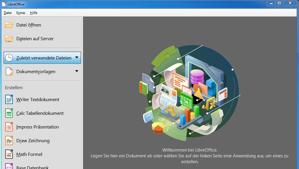Screen dimensions: 299x169
Task: Create a Base Datenbank
Action: point(32,167)
